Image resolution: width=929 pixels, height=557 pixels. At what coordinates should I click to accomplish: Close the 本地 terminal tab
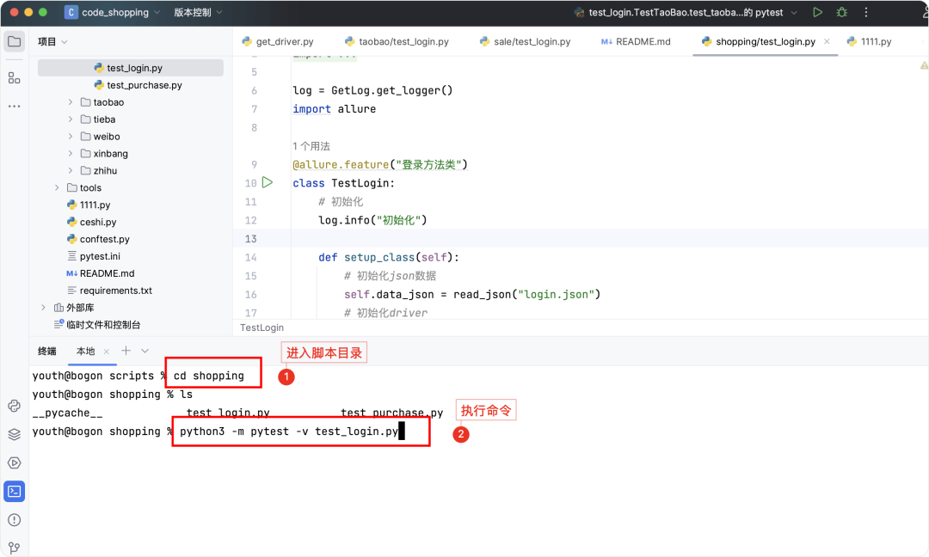(106, 352)
